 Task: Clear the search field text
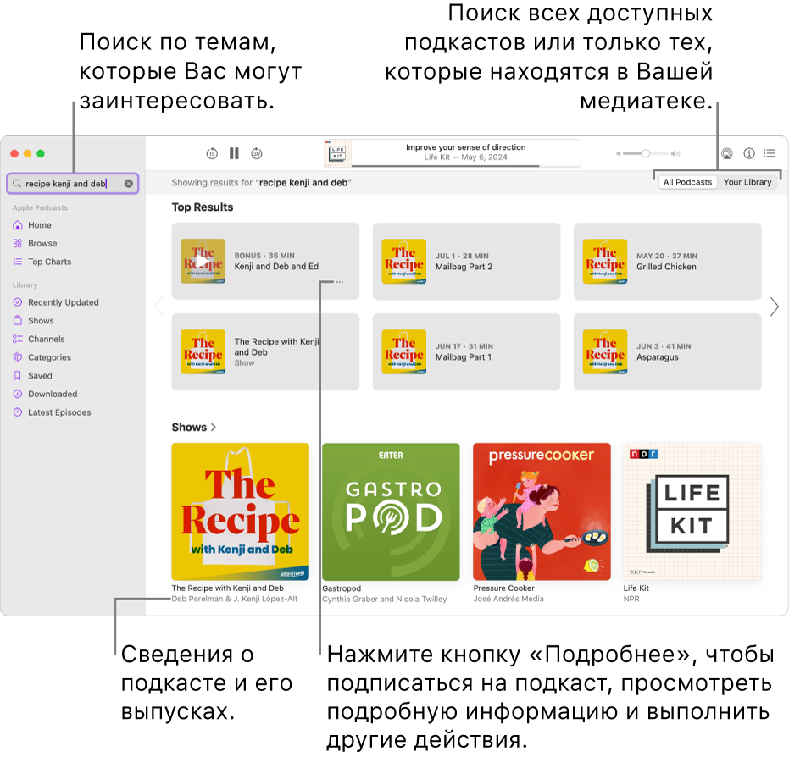(x=129, y=184)
